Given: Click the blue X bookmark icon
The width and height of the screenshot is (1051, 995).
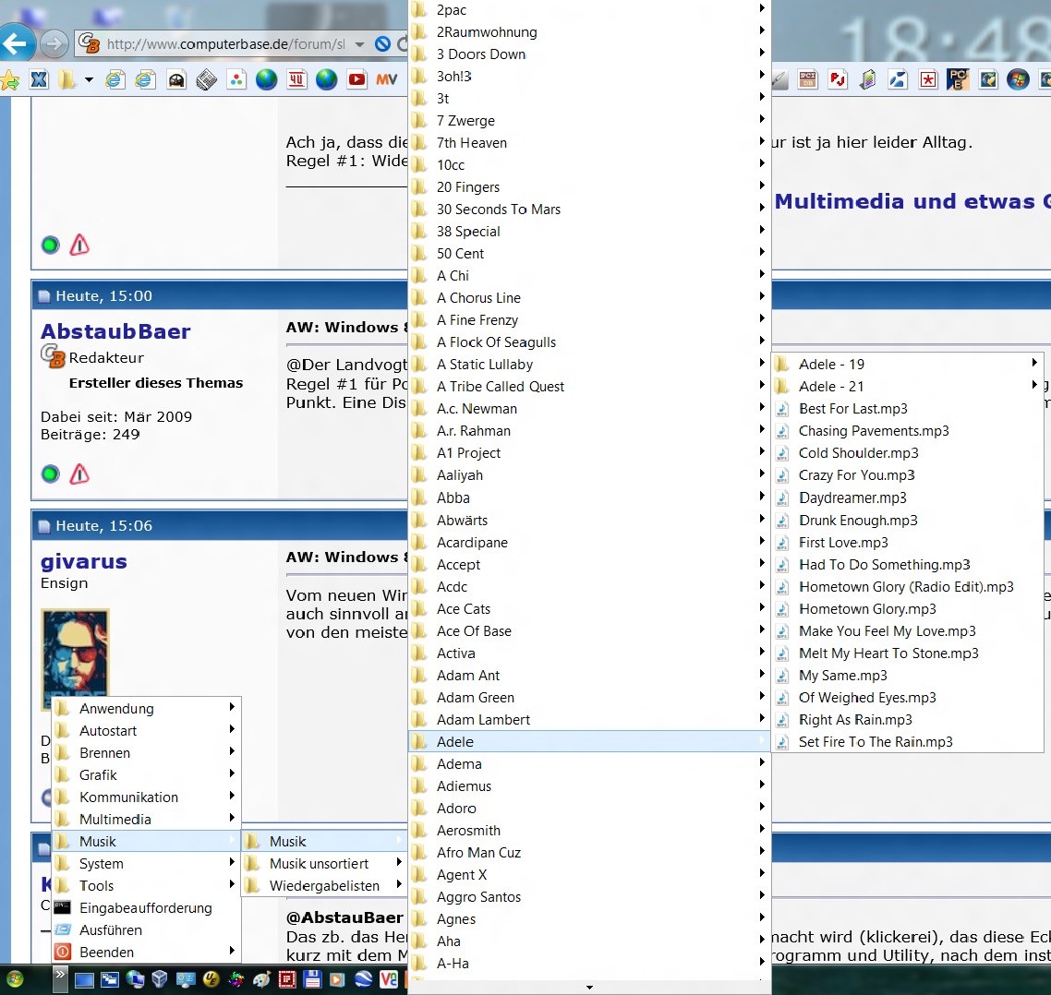Looking at the screenshot, I should click(39, 79).
